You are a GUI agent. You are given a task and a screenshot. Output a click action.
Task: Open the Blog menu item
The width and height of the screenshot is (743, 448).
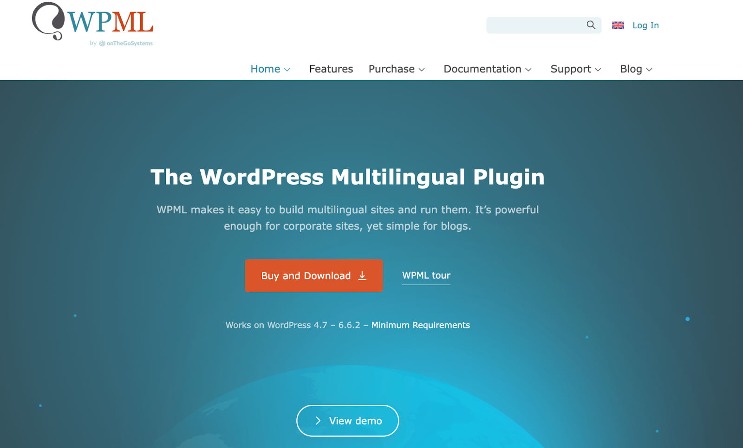(631, 69)
